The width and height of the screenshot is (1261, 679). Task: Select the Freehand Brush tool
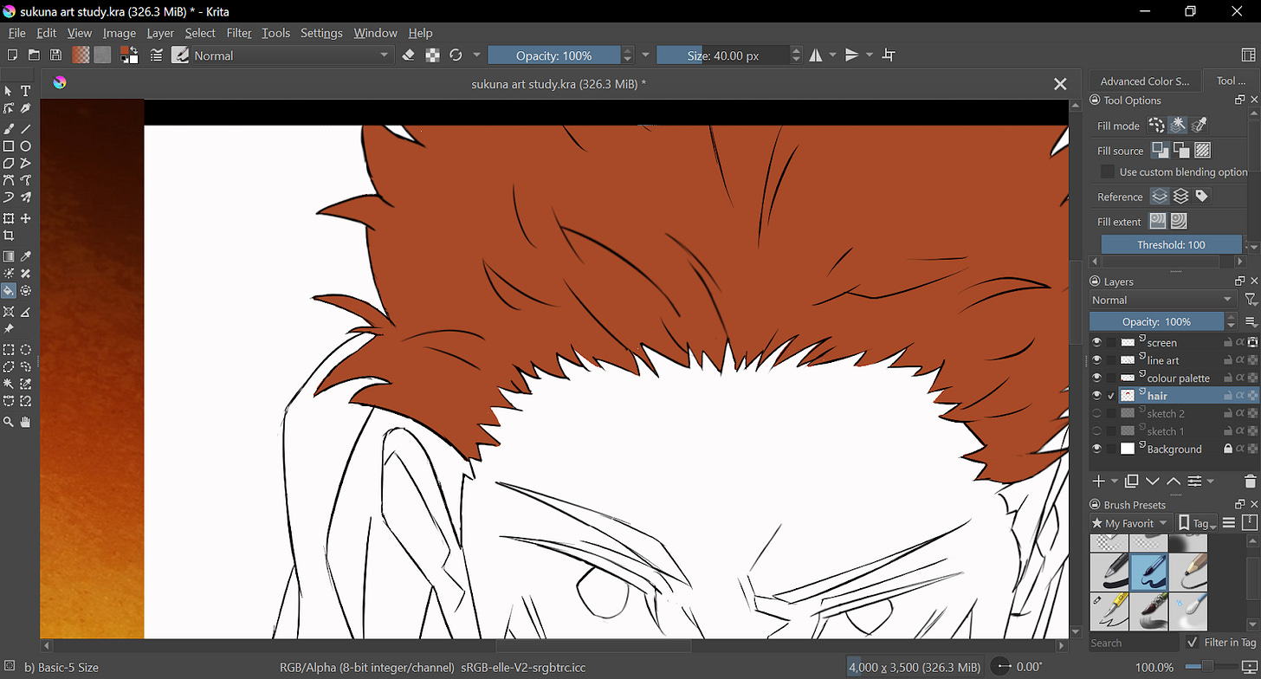(x=9, y=128)
